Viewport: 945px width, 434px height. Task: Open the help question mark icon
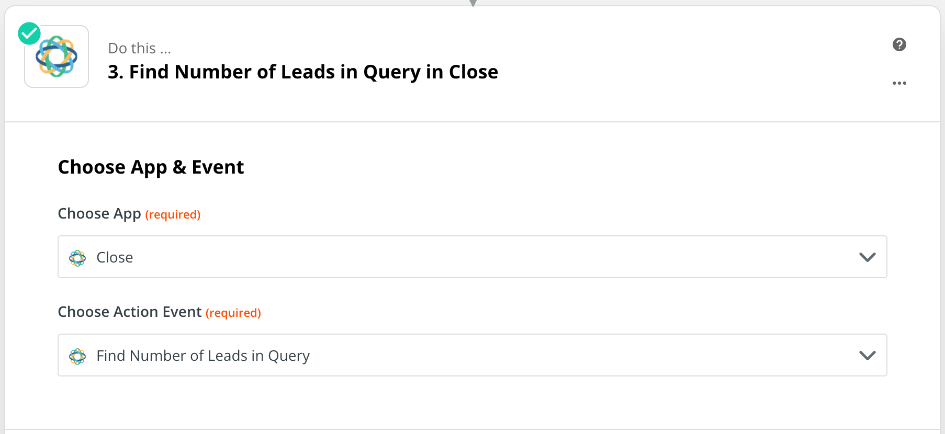pos(899,44)
